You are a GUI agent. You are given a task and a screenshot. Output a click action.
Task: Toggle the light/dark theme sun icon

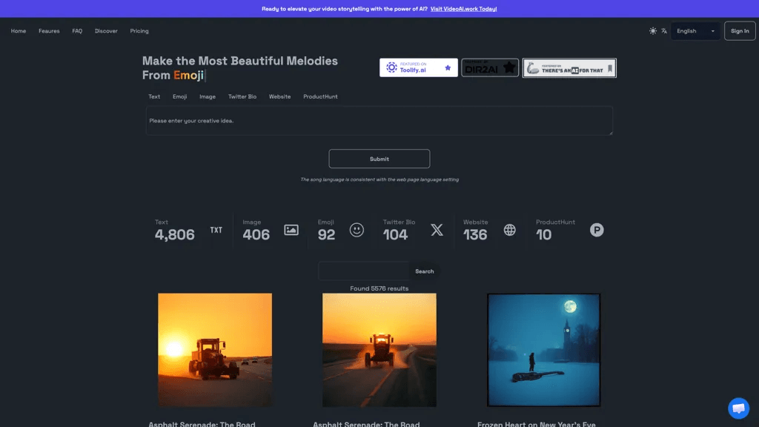(653, 31)
